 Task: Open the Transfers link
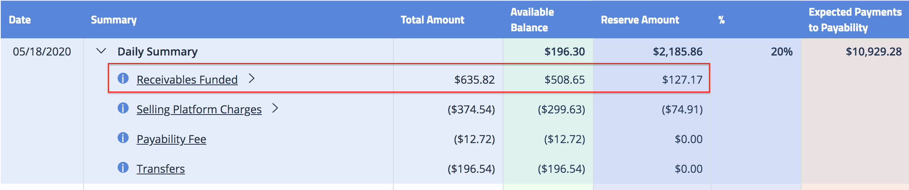pyautogui.click(x=161, y=169)
